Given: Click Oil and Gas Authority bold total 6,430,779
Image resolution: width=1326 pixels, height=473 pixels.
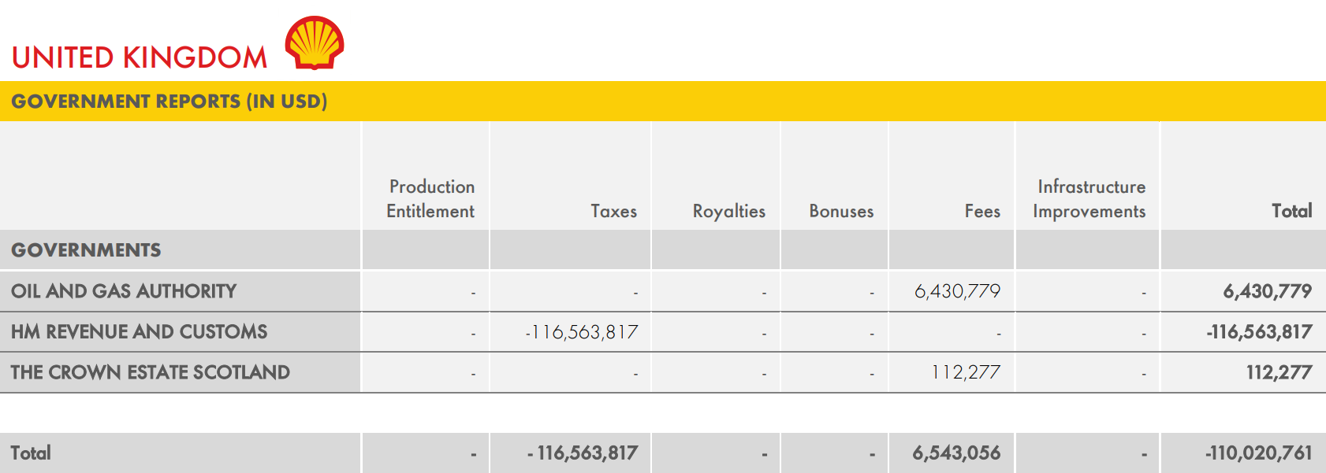Looking at the screenshot, I should (1268, 291).
